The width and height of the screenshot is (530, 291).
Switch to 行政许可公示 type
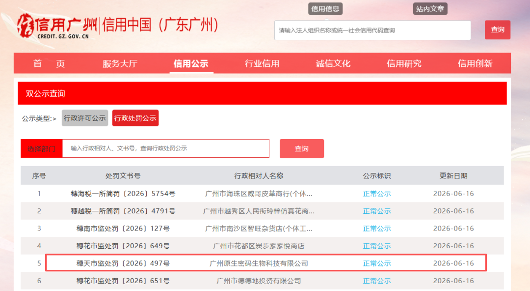(x=85, y=118)
